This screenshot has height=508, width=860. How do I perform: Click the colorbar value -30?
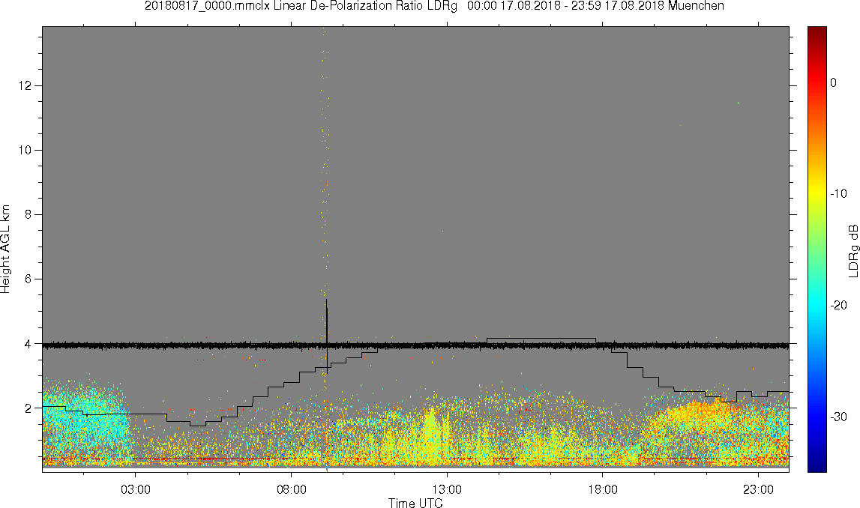(838, 417)
